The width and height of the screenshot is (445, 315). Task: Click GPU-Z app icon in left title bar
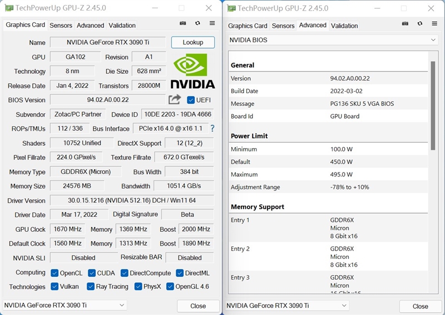9,8
